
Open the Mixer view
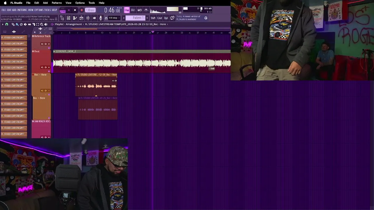click(88, 18)
